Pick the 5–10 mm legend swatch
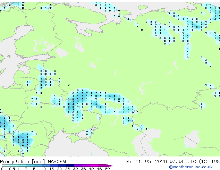 (38, 165)
